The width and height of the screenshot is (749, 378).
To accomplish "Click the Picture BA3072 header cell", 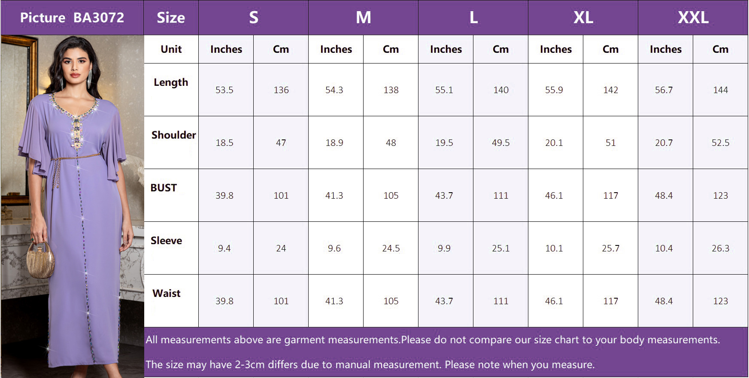I will coord(72,18).
